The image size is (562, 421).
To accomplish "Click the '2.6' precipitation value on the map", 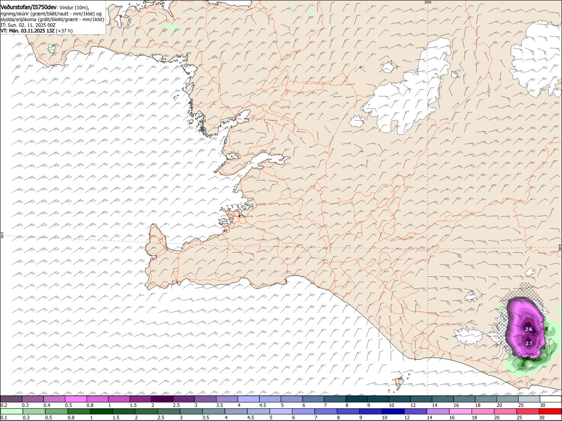I will (x=529, y=329).
